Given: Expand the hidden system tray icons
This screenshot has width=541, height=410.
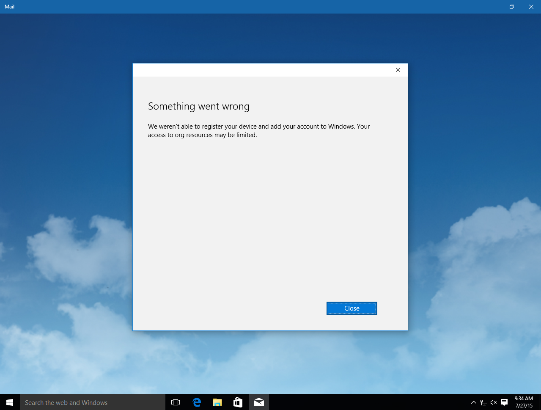Looking at the screenshot, I should [x=473, y=402].
